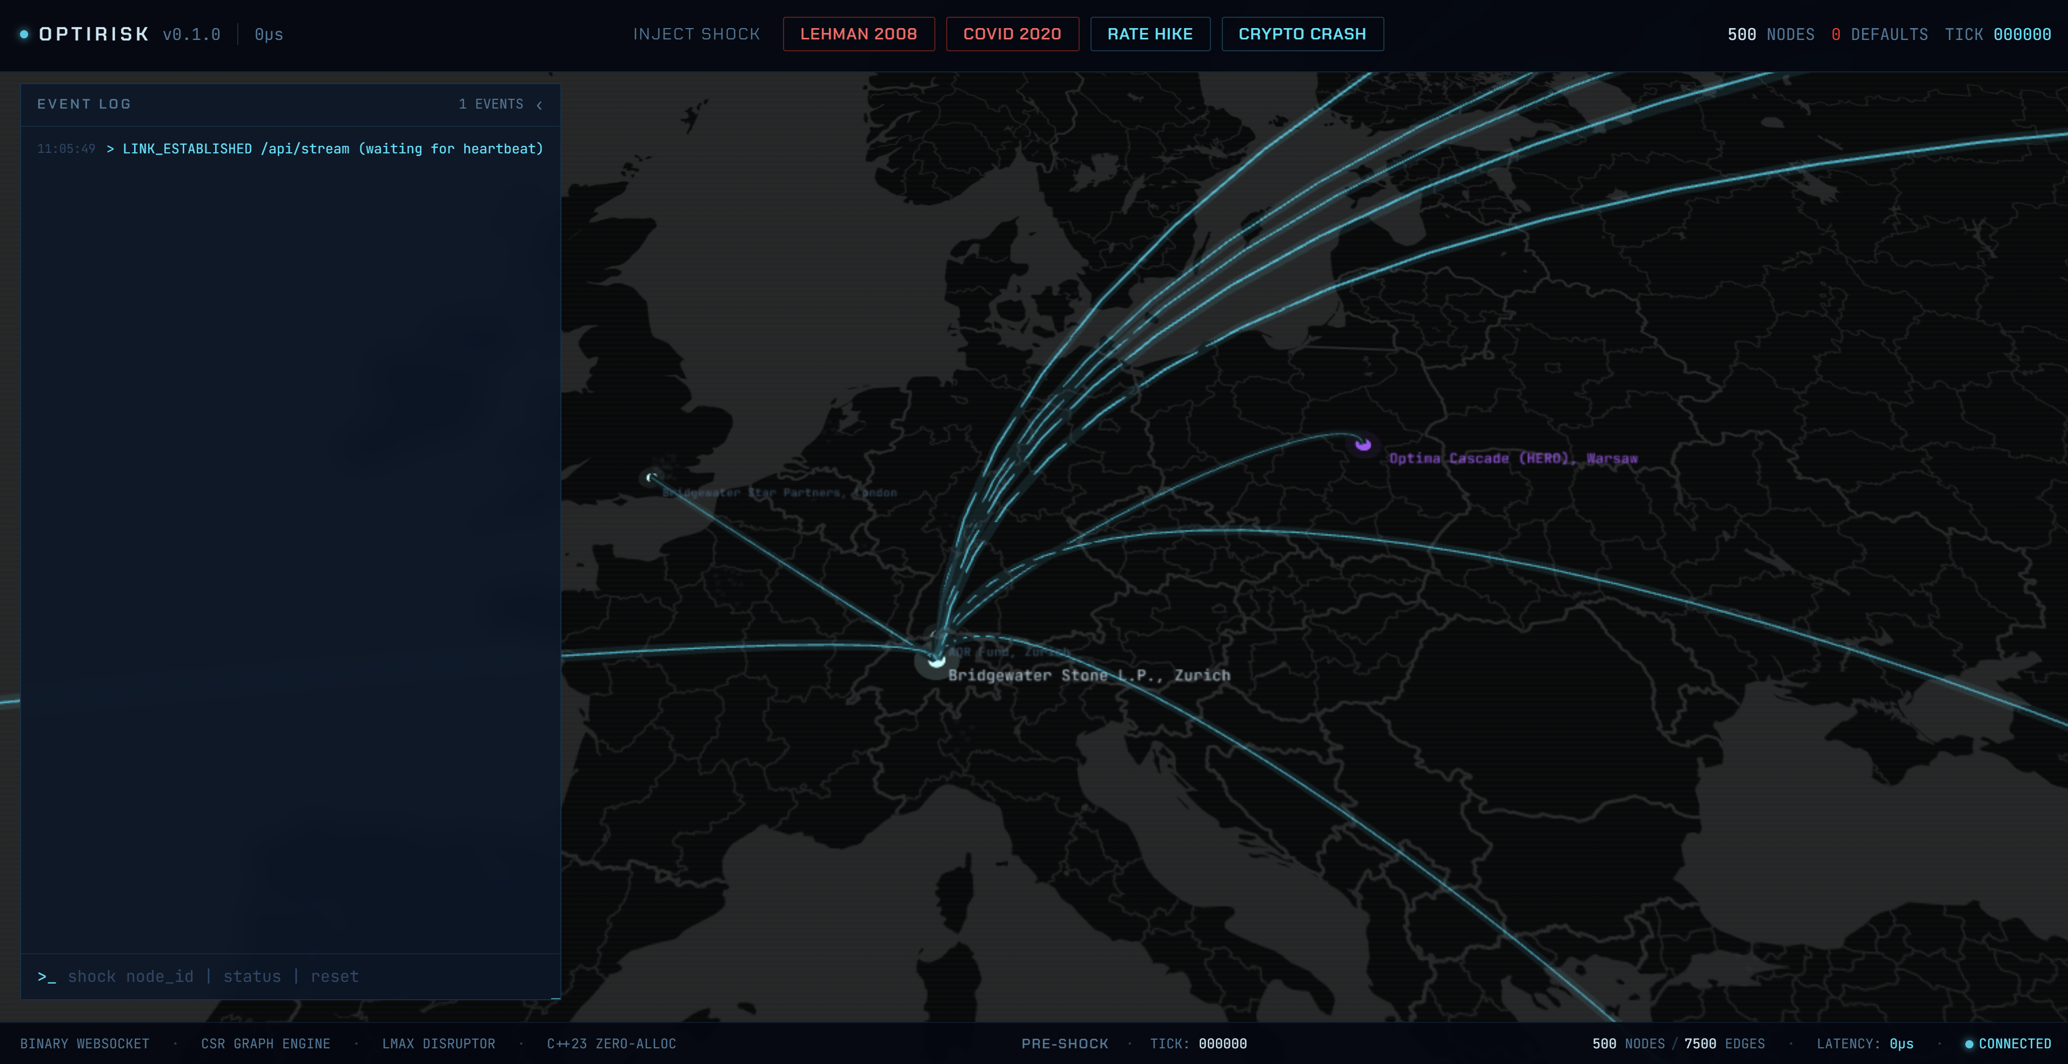This screenshot has width=2068, height=1064.
Task: Click the CONNECTED status indicator dot
Action: coord(1969,1044)
